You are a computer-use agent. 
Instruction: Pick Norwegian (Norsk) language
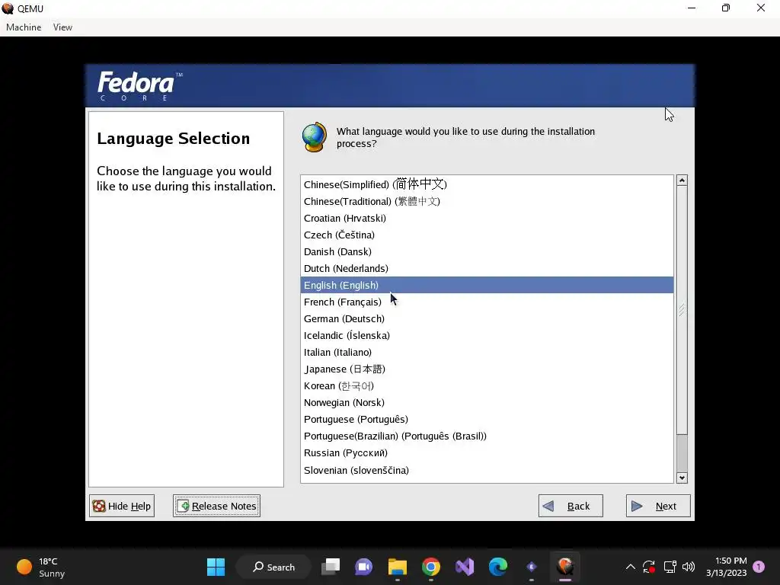click(487, 402)
